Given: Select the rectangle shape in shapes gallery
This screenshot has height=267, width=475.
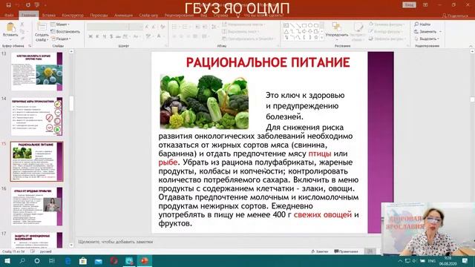Looking at the screenshot, I should pyautogui.click(x=304, y=25).
